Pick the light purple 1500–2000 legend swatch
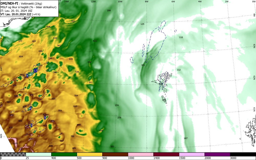 (192, 154)
